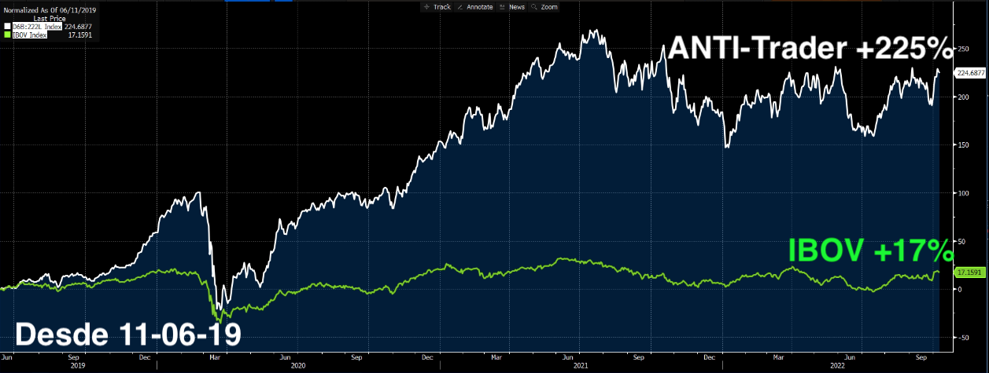Click the Desde 11-06-19 annotation
This screenshot has width=989, height=373.
point(128,335)
